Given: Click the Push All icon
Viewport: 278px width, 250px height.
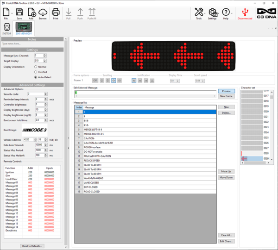Looking at the screenshot, I should 92,12.
